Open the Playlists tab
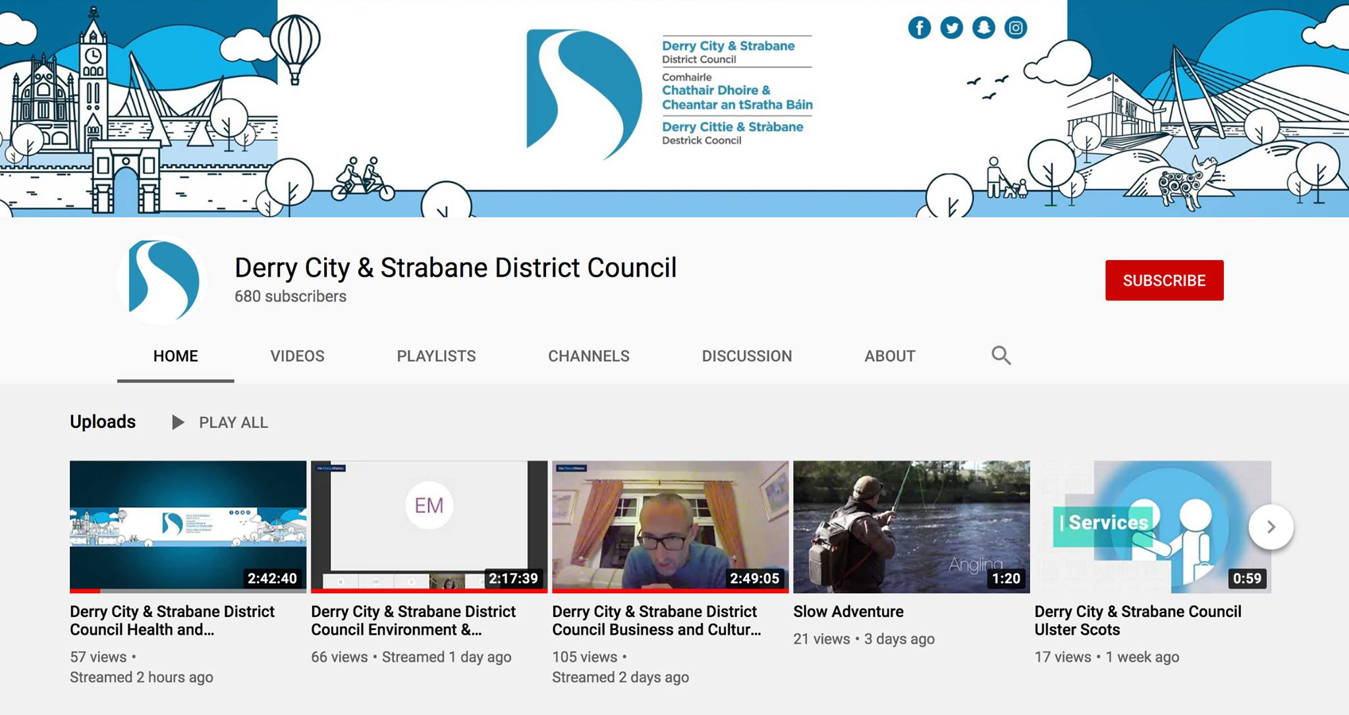1349x715 pixels. [436, 356]
